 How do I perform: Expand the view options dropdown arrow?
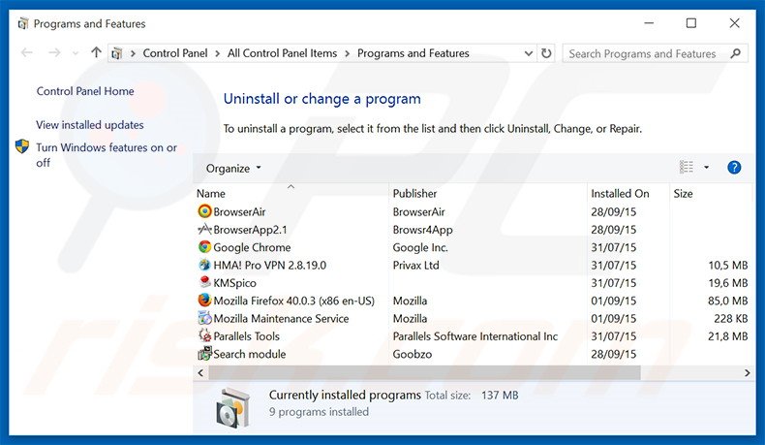pyautogui.click(x=706, y=168)
